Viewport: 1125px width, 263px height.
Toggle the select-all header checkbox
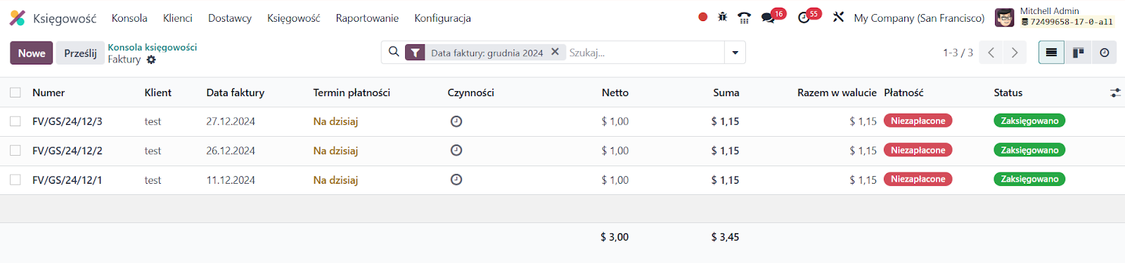[x=15, y=93]
